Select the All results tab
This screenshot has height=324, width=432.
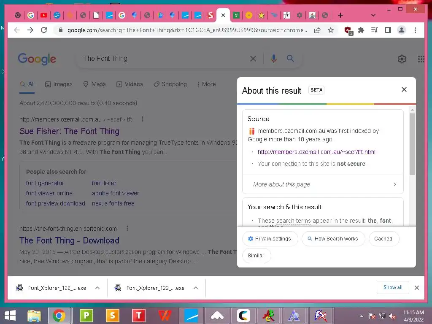pyautogui.click(x=27, y=84)
